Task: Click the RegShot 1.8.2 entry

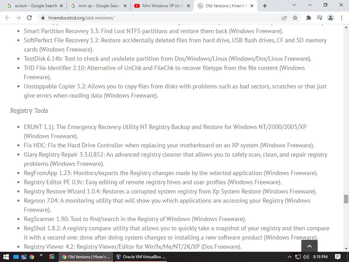Action: [x=177, y=233]
